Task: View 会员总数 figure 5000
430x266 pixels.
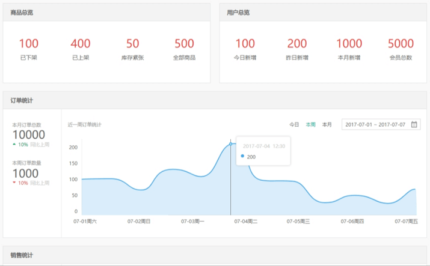Action: (401, 43)
